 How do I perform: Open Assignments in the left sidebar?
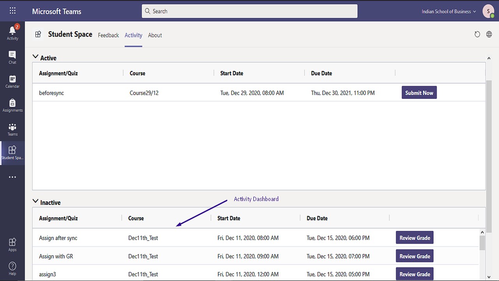tap(12, 105)
